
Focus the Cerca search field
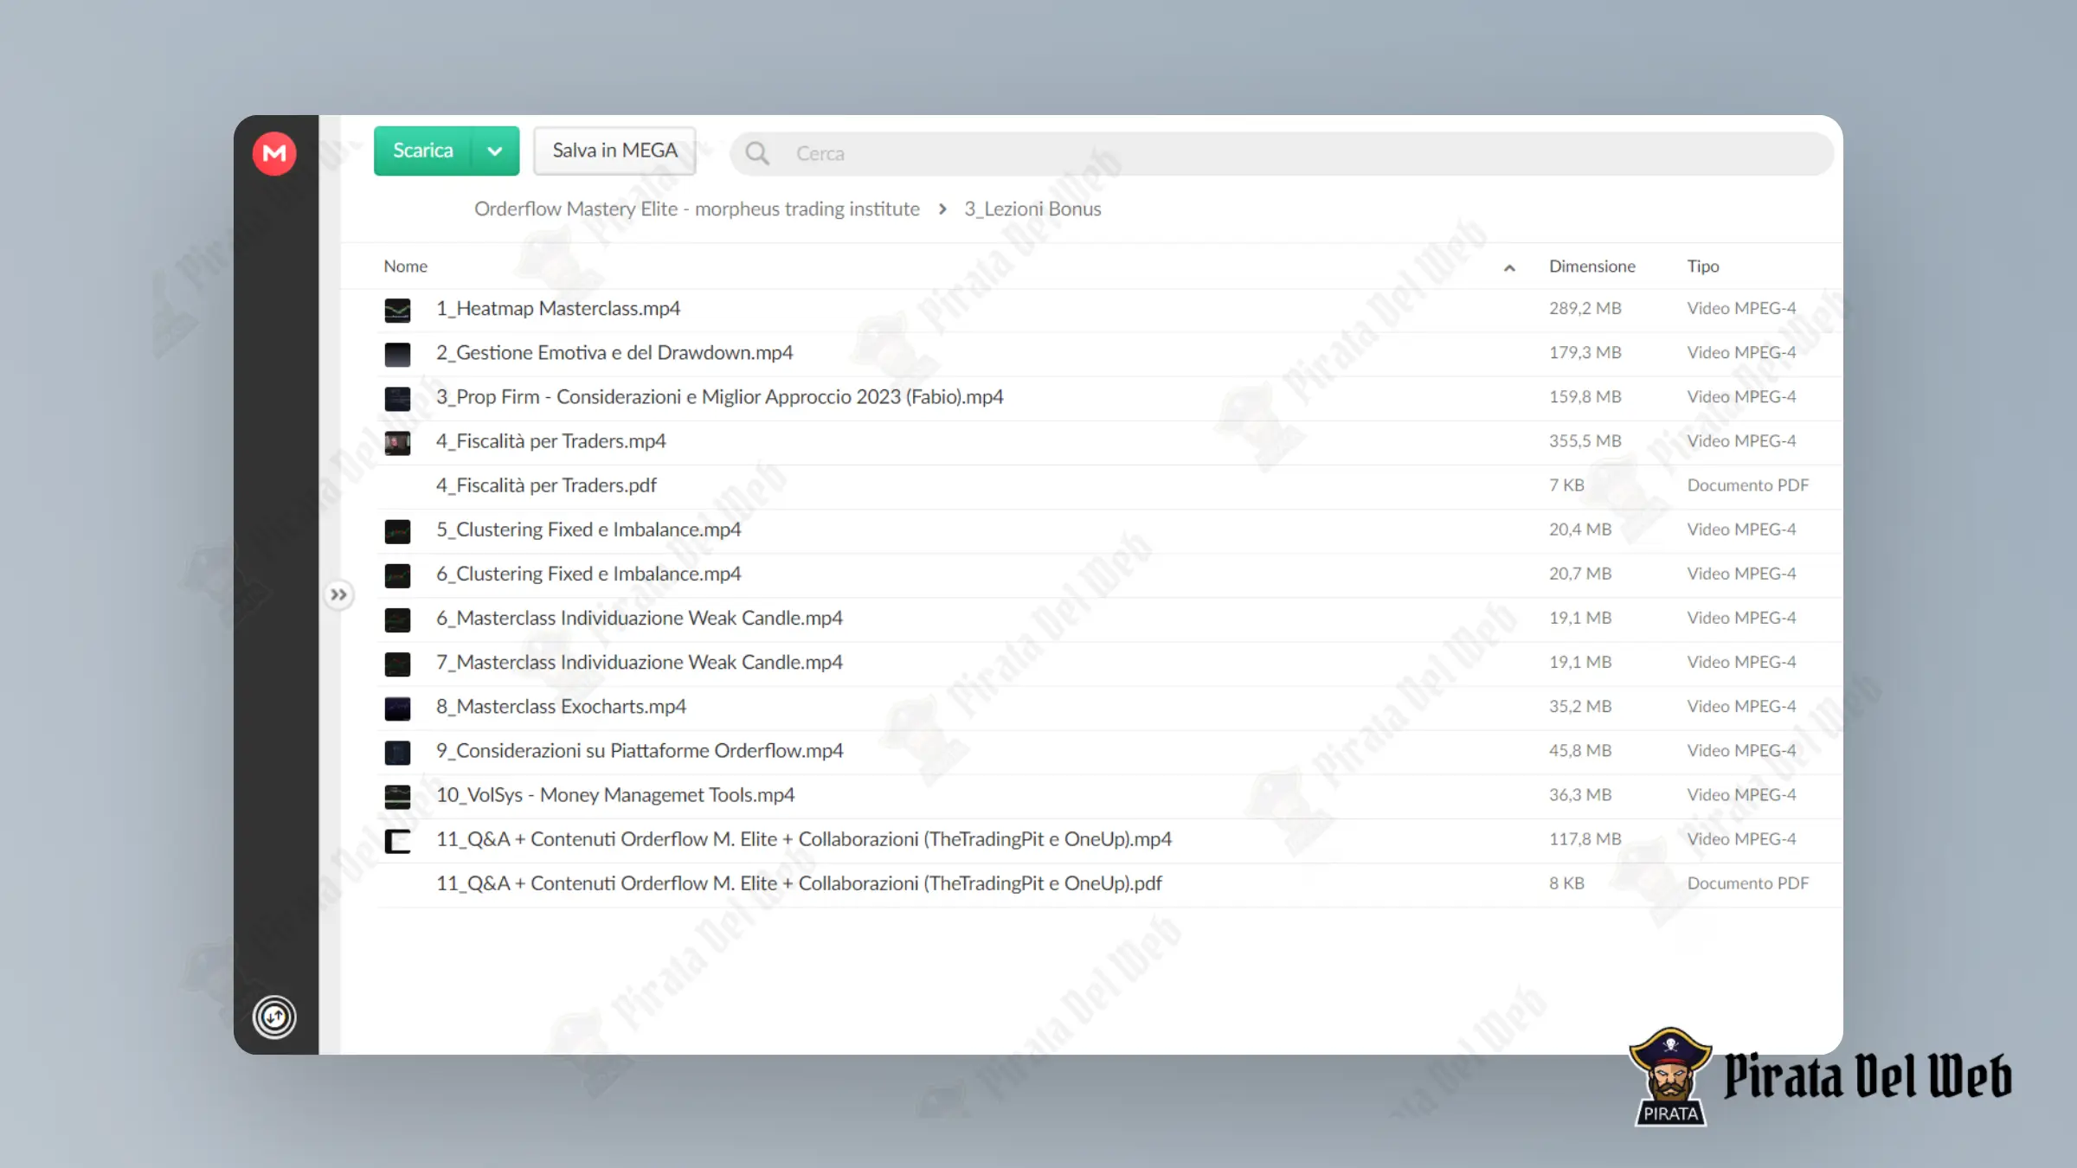click(x=1281, y=153)
